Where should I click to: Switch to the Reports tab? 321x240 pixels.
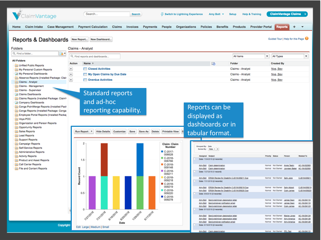click(x=282, y=27)
